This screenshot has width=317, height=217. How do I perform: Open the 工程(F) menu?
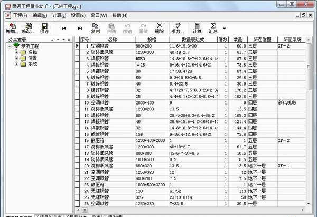20,15
